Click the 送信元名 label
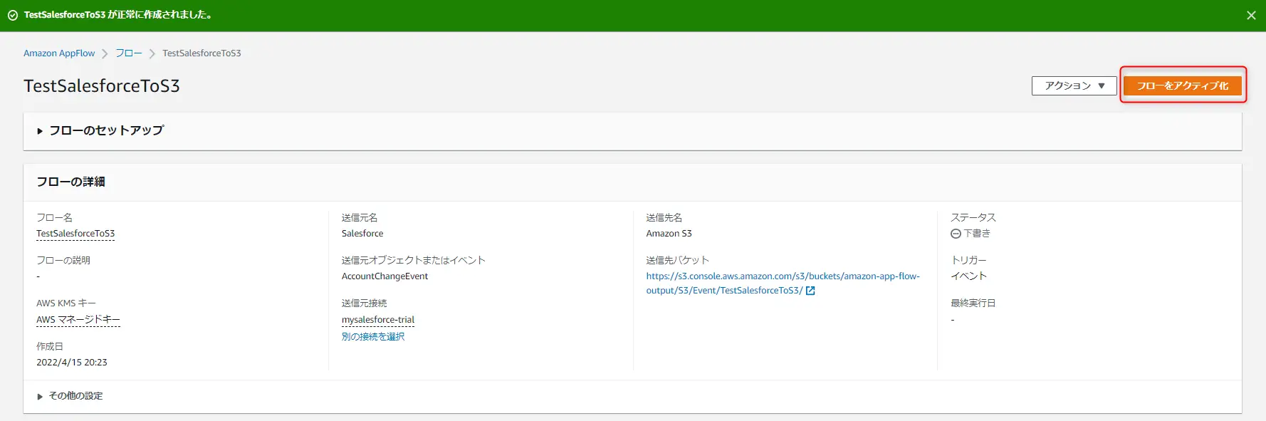The width and height of the screenshot is (1266, 421). pos(360,218)
